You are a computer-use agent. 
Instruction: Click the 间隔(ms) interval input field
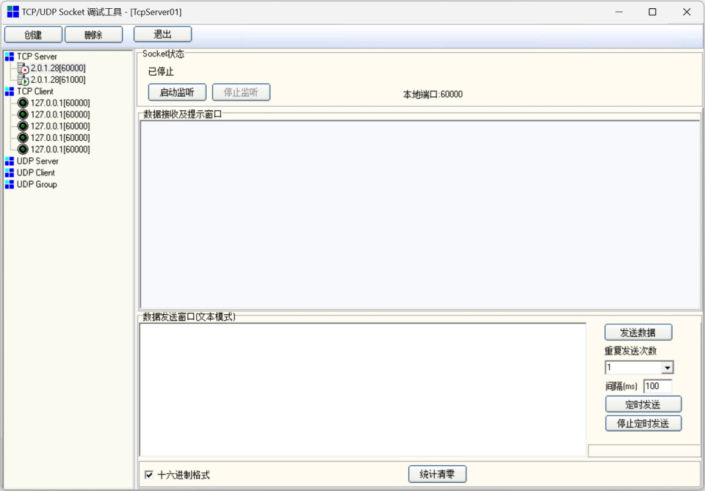(x=657, y=386)
